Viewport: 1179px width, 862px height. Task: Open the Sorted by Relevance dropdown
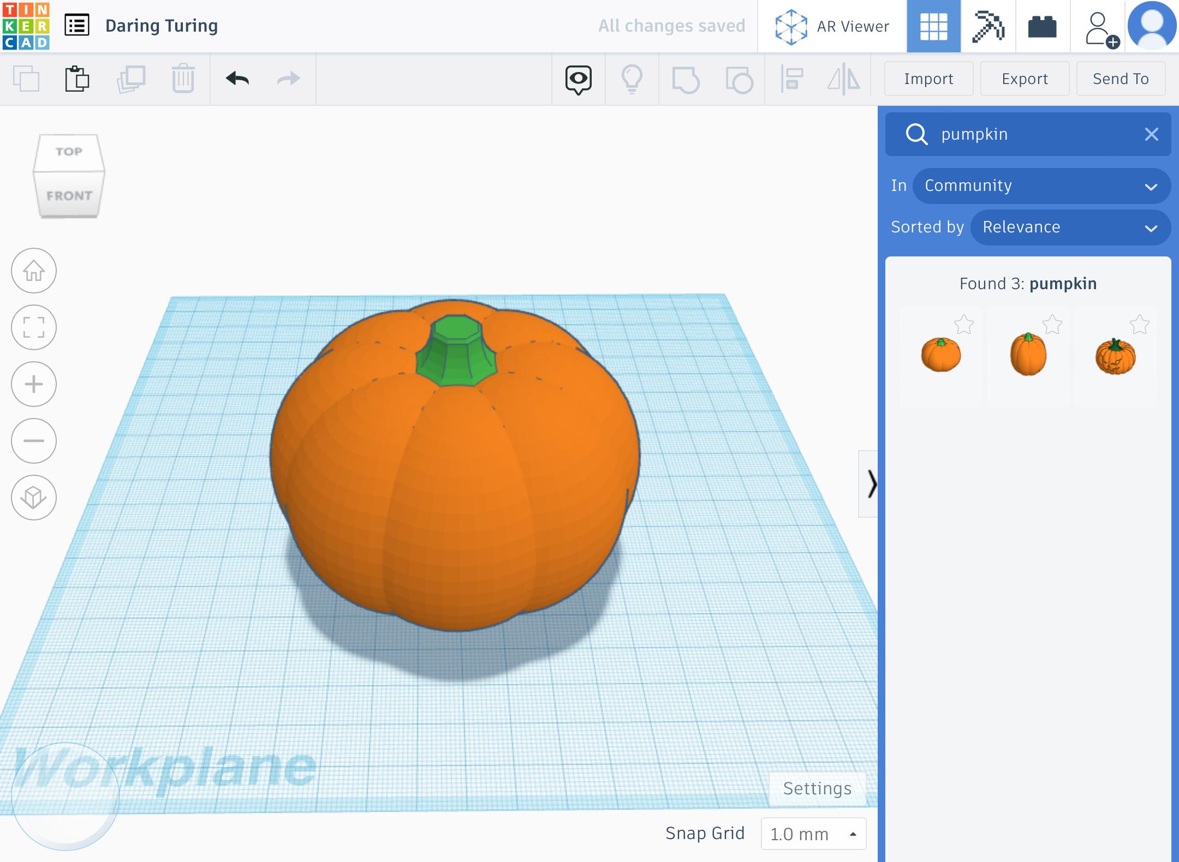click(1070, 227)
